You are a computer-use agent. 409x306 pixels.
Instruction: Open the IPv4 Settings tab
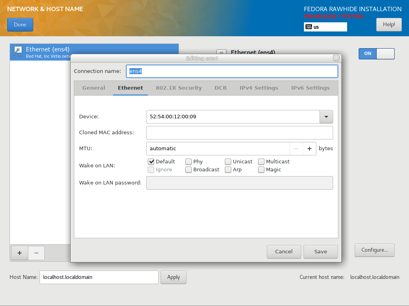pos(259,88)
